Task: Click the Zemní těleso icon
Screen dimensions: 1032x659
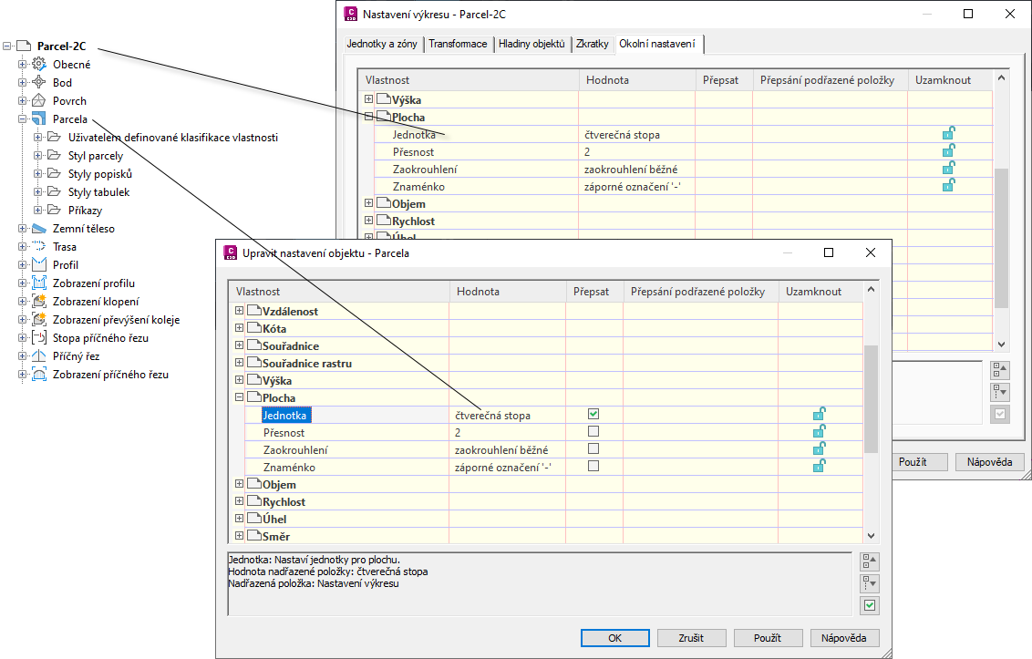Action: tap(39, 229)
